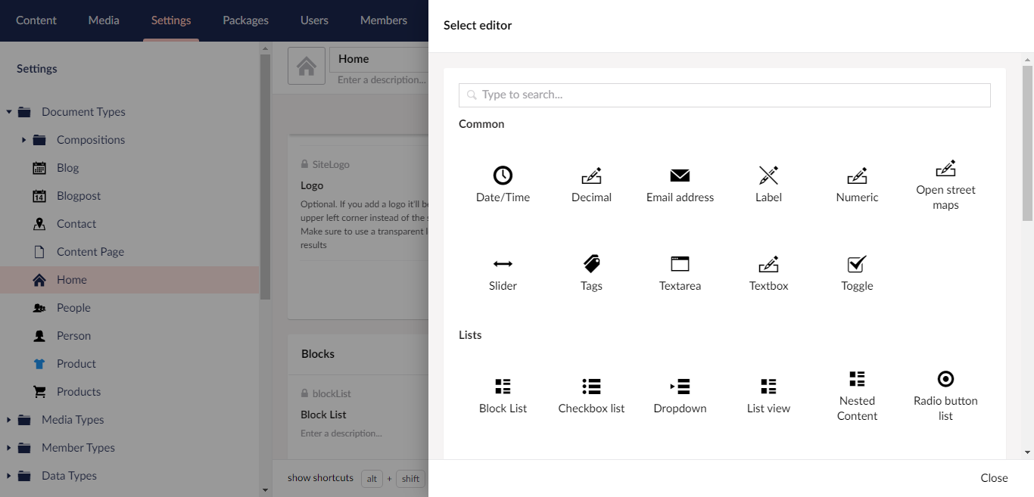Choose the Block List editor icon
This screenshot has width=1034, height=497.
[503, 387]
